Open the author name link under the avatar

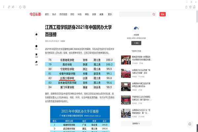pos(136,35)
